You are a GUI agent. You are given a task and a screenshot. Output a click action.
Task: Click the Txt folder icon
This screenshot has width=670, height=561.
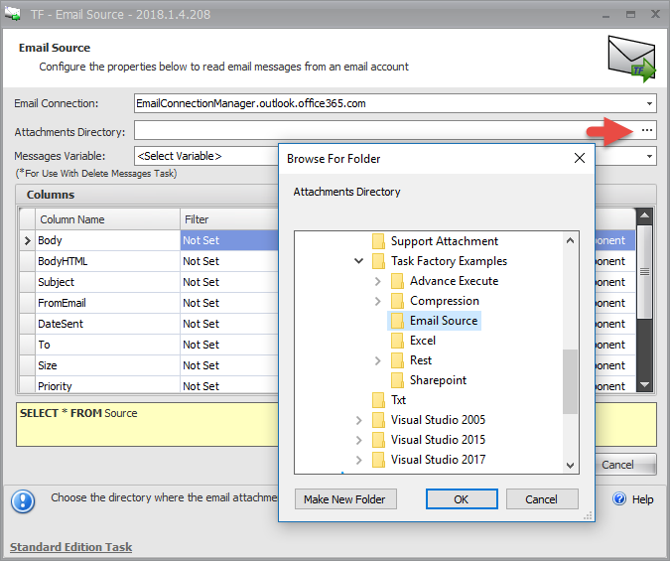click(x=378, y=400)
